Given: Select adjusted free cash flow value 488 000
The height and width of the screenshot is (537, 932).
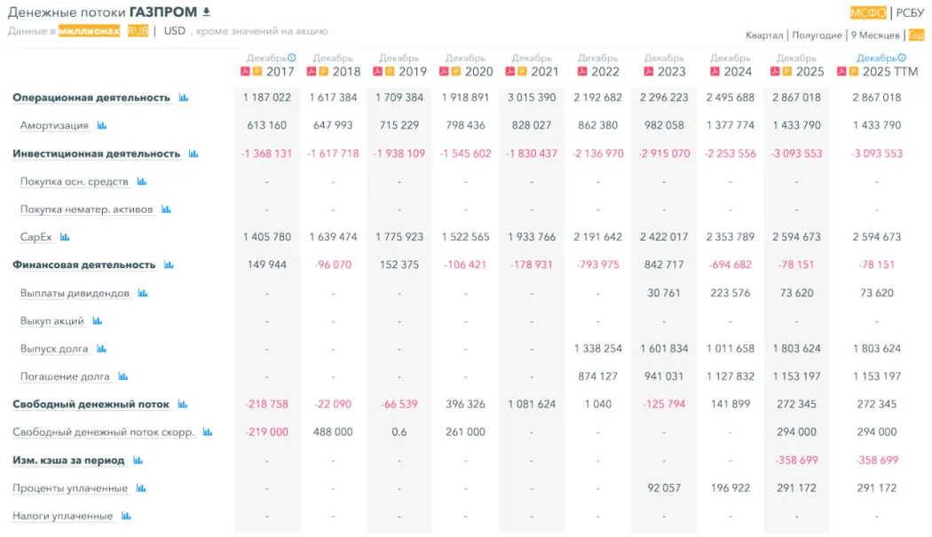Looking at the screenshot, I should [x=333, y=431].
